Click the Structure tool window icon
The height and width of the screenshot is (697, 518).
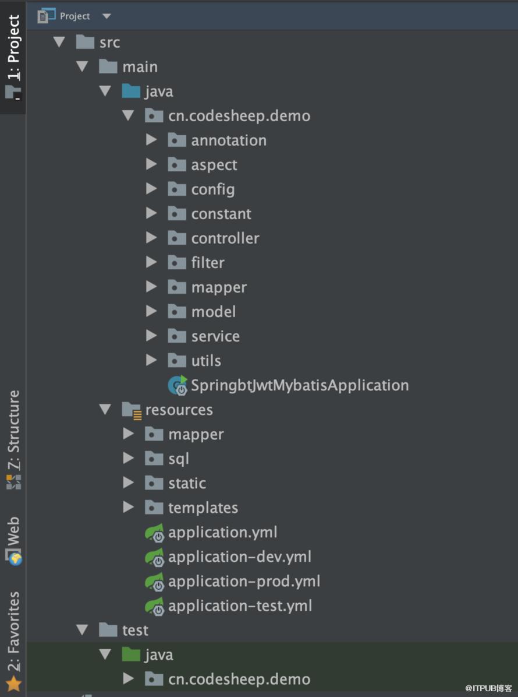[x=13, y=482]
